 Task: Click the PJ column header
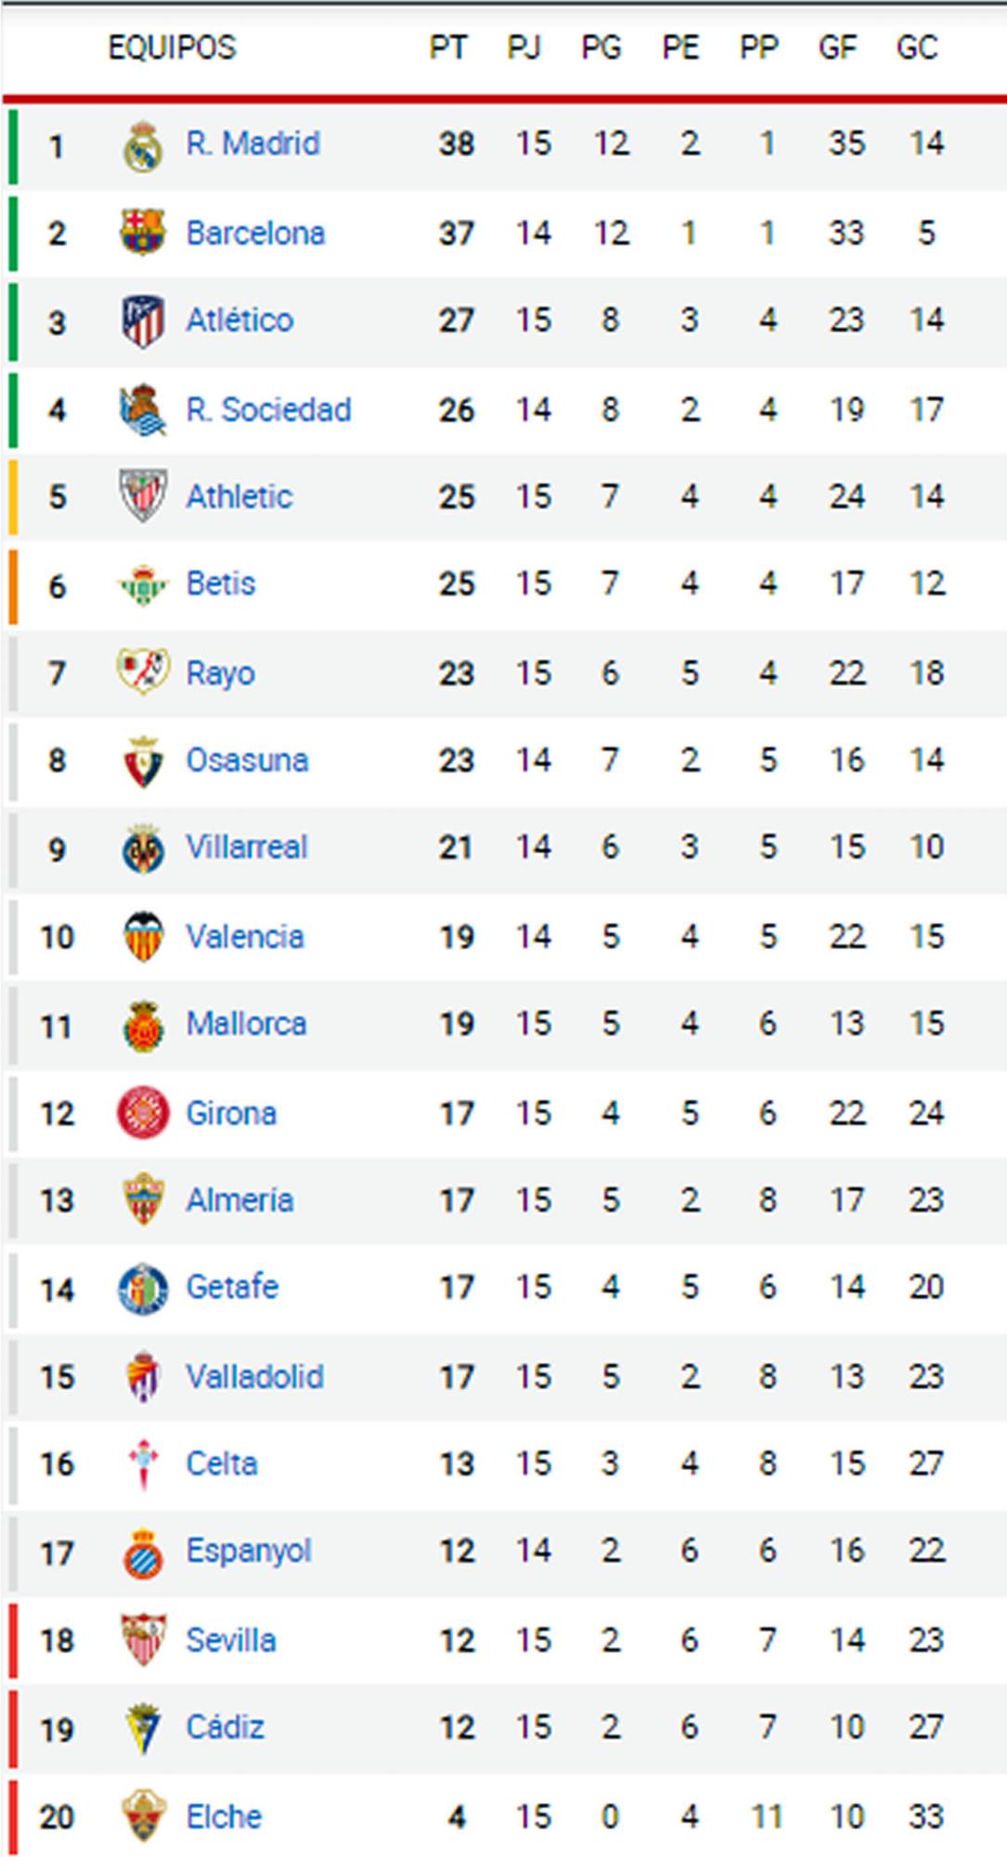point(524,47)
